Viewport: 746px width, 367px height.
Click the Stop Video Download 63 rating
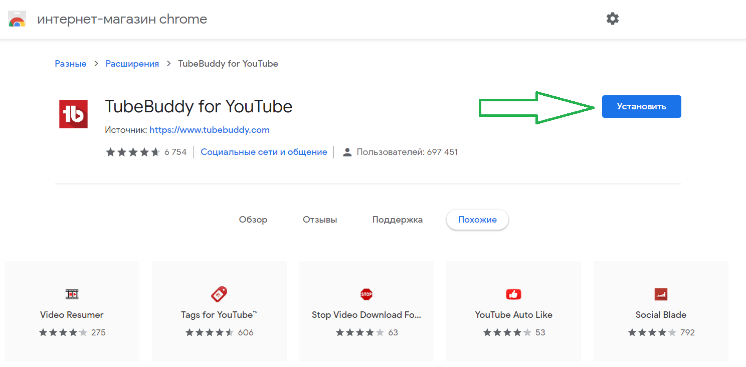point(366,332)
